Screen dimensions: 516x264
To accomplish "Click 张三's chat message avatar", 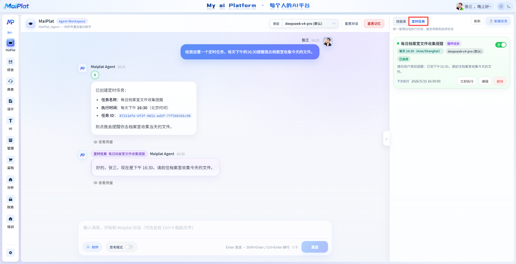I will coord(328,42).
